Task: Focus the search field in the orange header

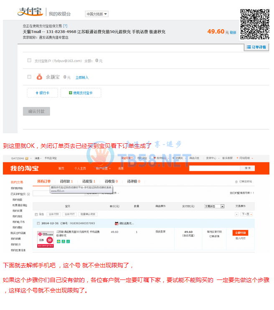Action: (x=215, y=168)
